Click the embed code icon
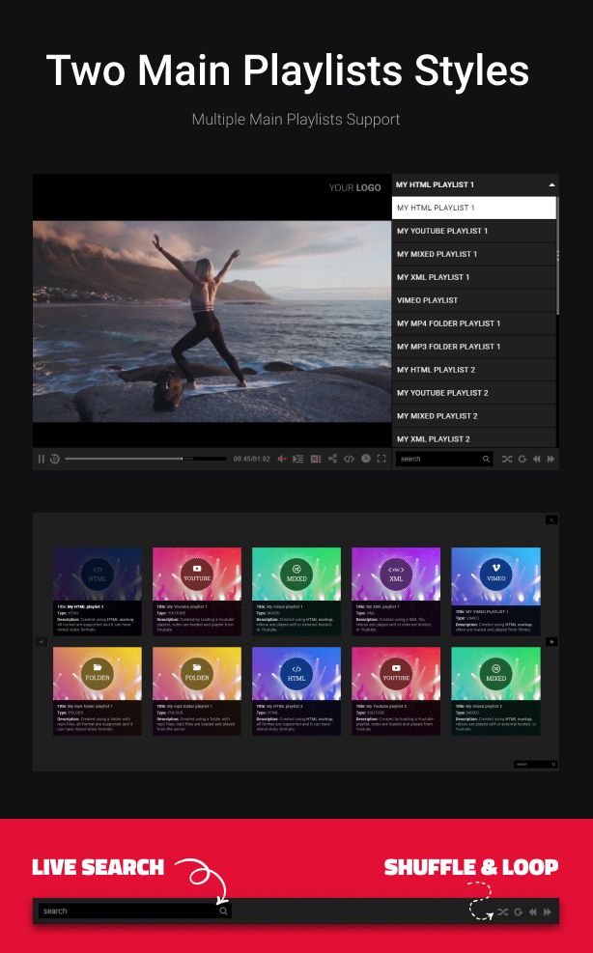Screen dimensions: 593x953 tap(350, 459)
